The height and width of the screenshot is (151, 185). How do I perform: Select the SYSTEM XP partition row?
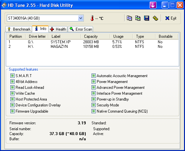point(92,42)
